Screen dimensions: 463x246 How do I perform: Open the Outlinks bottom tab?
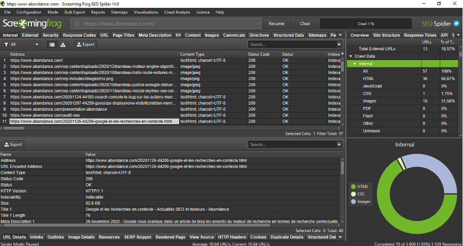click(x=55, y=237)
